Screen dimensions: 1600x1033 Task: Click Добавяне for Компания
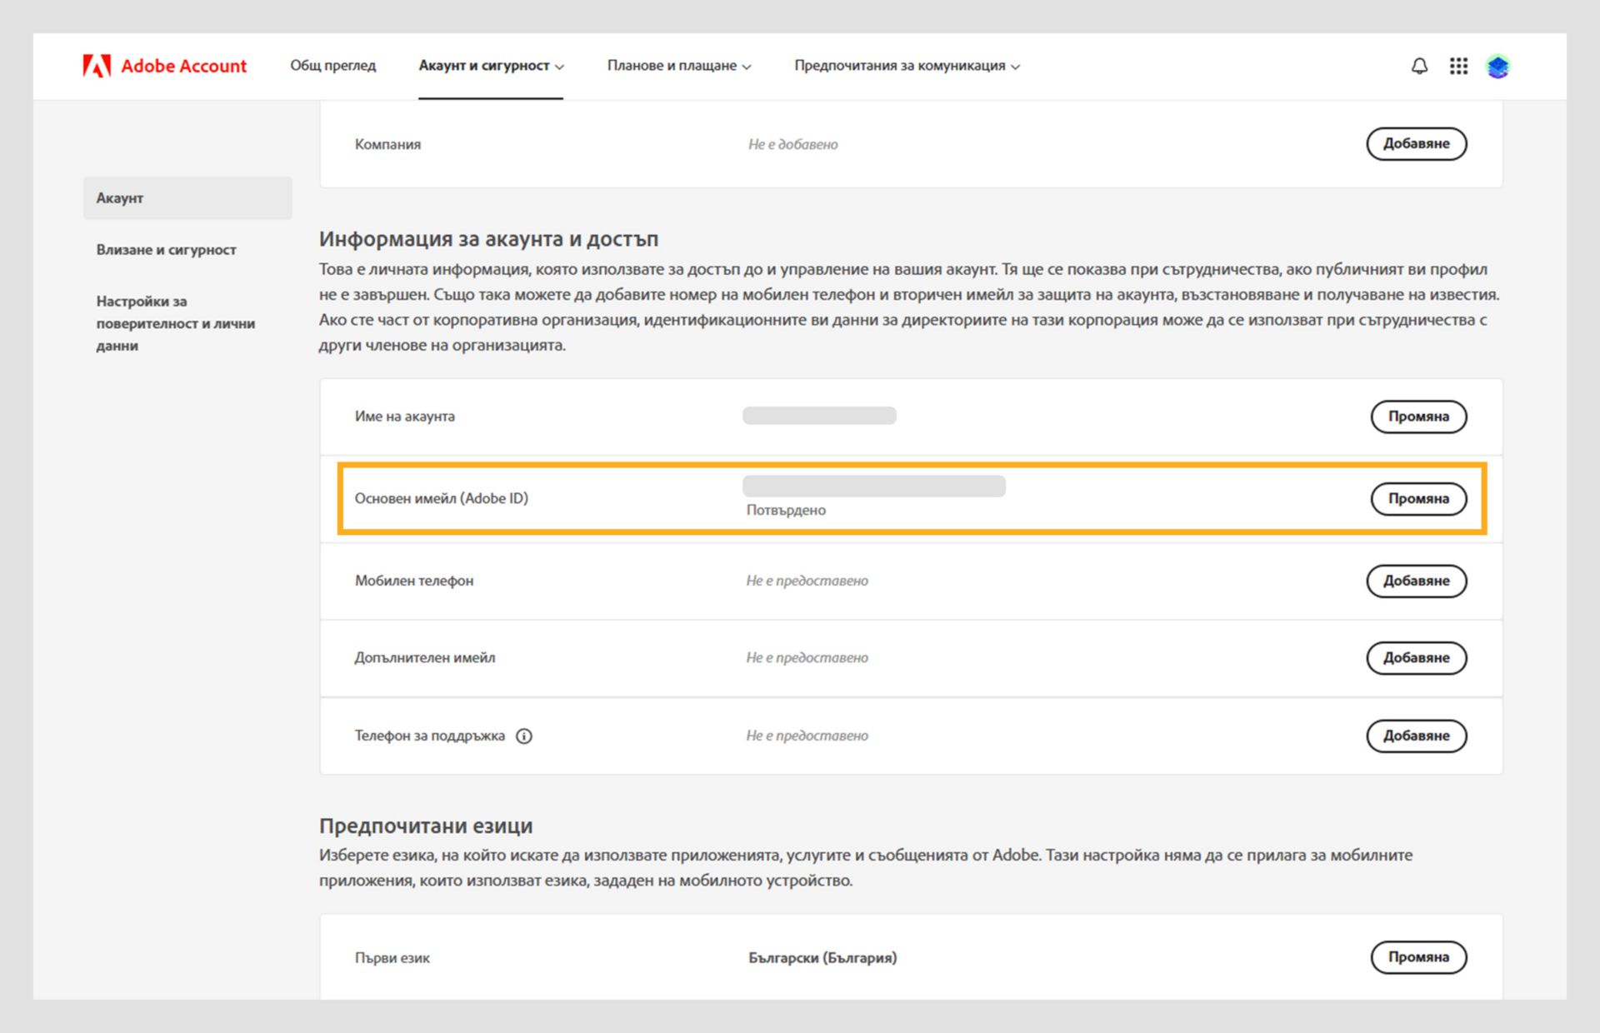(x=1416, y=143)
